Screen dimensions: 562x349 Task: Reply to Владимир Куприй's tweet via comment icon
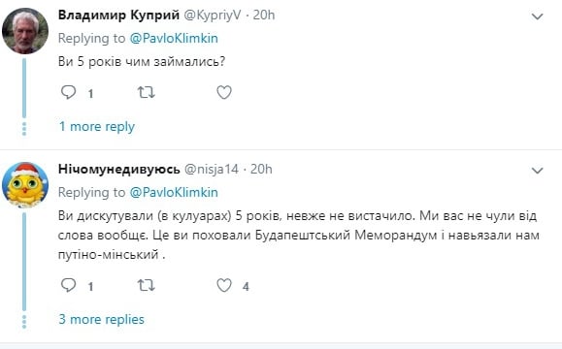(69, 92)
